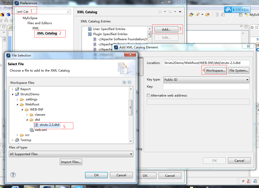This screenshot has height=188, width=259.
Task: Click the Forward arrow in Preferences
Action: (x=170, y=11)
